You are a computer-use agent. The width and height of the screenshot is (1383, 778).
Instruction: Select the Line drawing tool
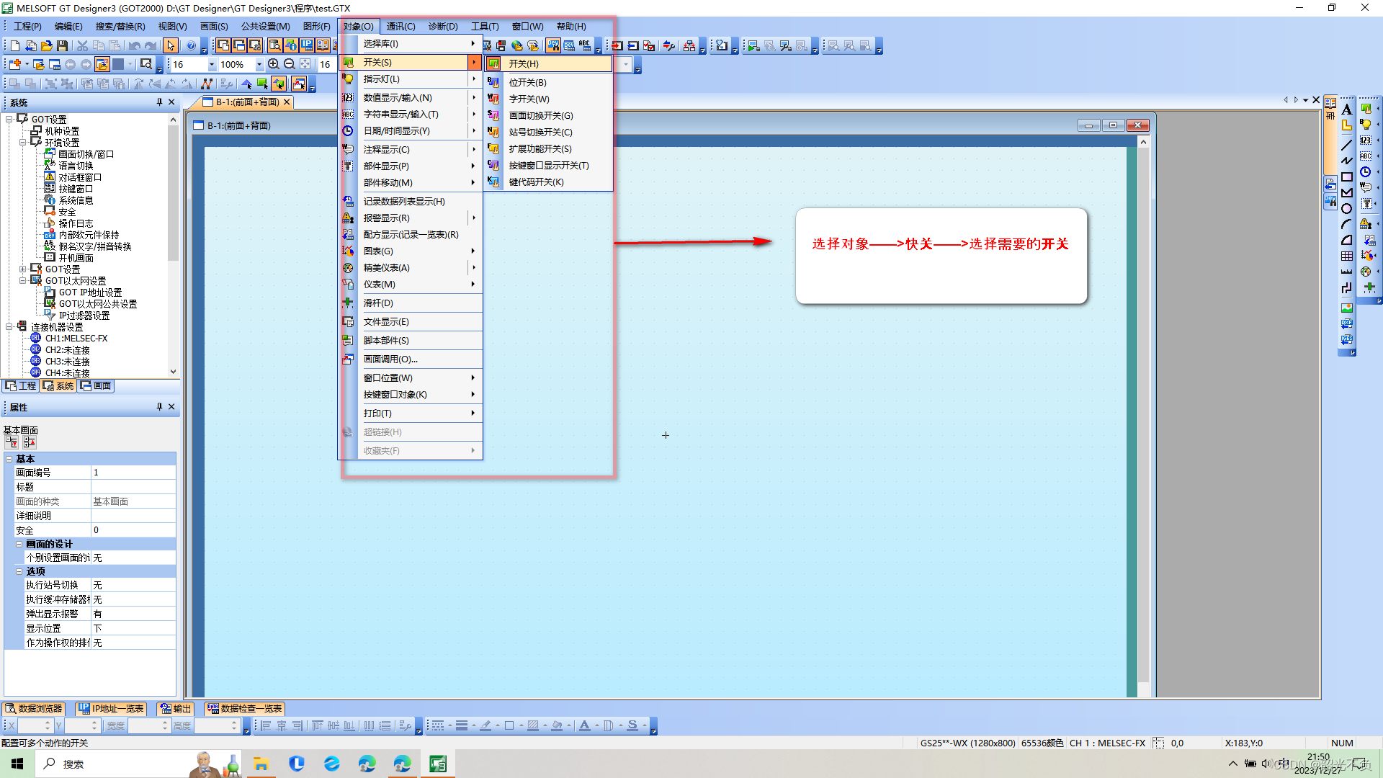pyautogui.click(x=1346, y=145)
